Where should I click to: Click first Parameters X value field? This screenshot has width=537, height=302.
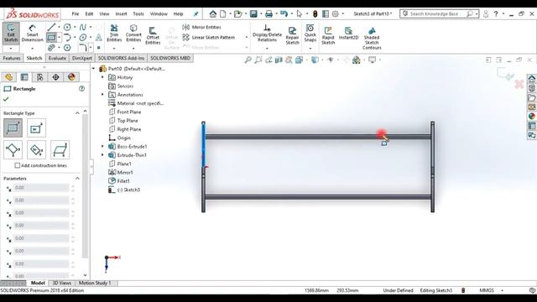coord(41,188)
